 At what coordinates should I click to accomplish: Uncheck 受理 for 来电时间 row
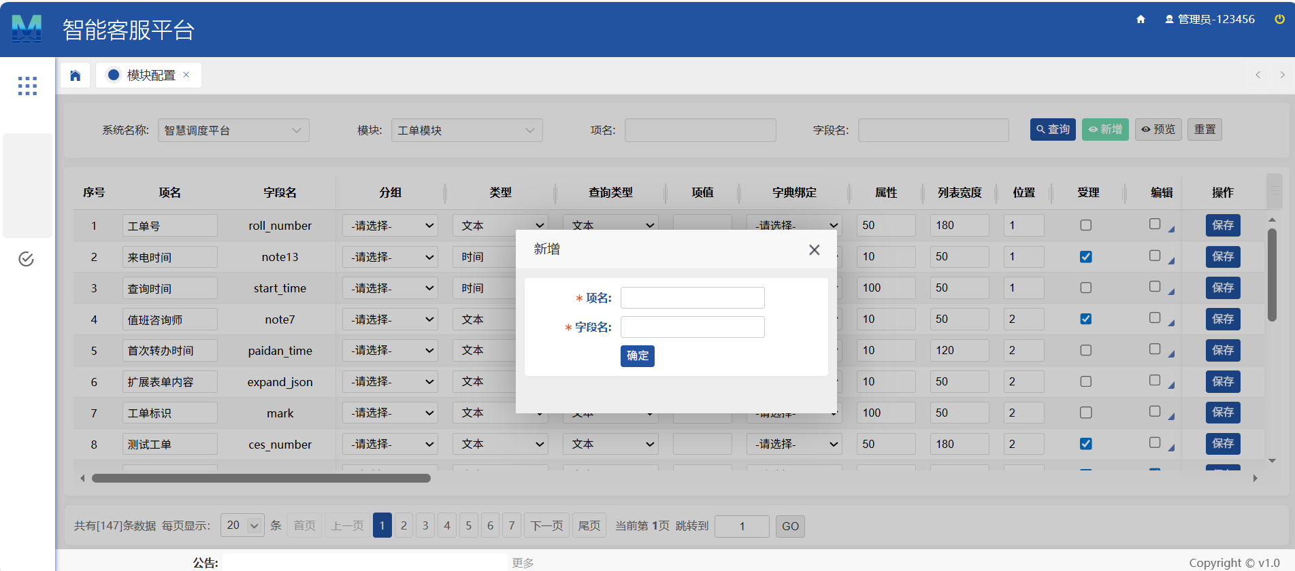click(x=1085, y=256)
